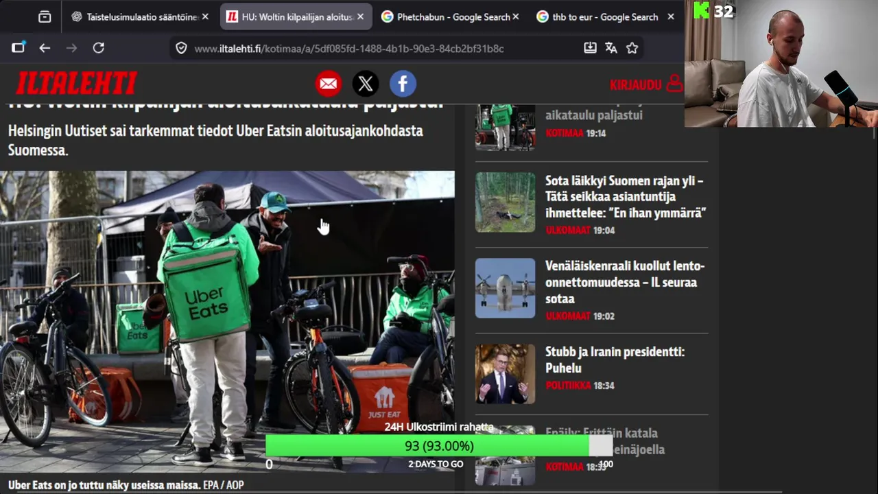Open 'Sota läikkyi Suomen rajan yli' article
Image resolution: width=878 pixels, height=494 pixels.
coord(626,197)
